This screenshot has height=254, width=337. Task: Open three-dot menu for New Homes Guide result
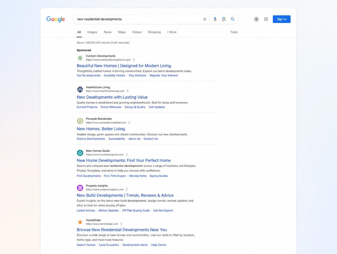point(127,154)
